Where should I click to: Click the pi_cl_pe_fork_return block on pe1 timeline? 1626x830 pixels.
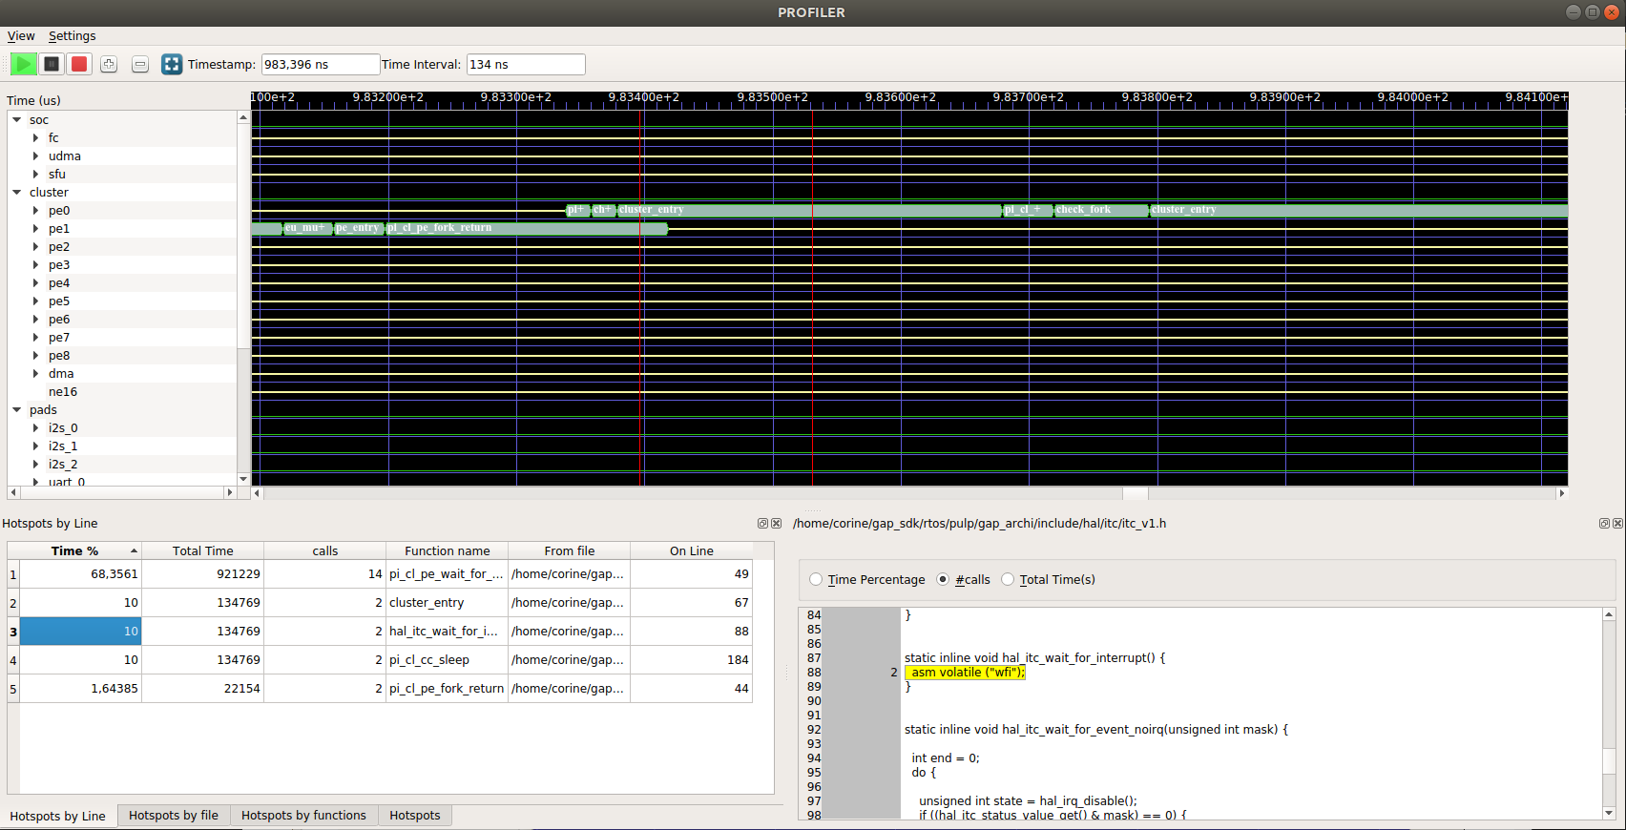(x=526, y=228)
